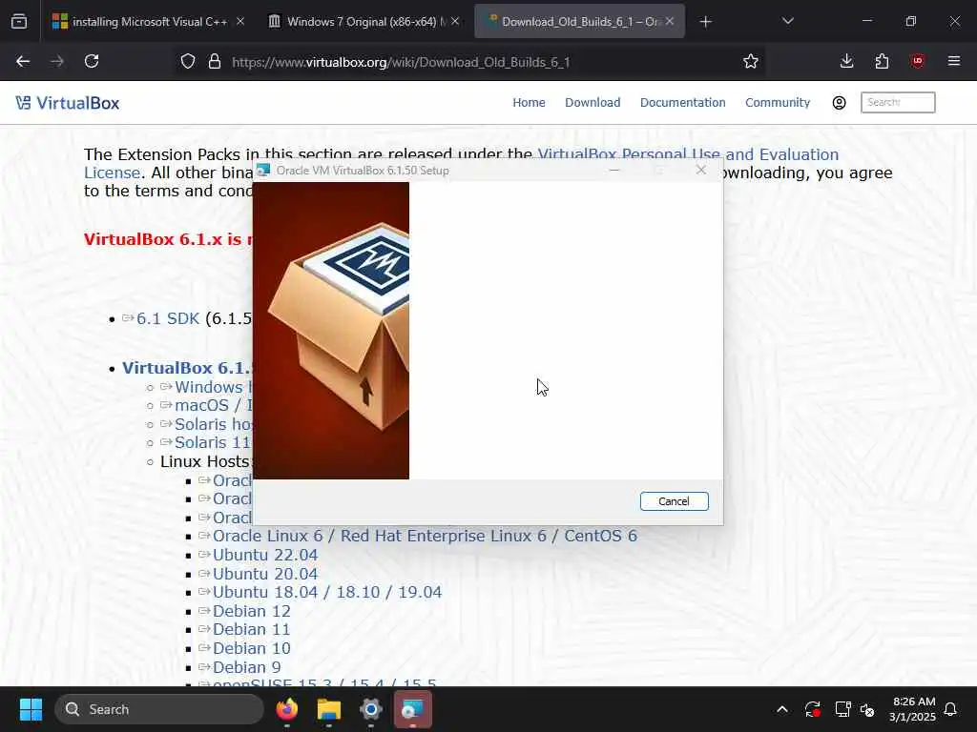Open the Firefox application menu
The height and width of the screenshot is (732, 977).
coord(953,61)
